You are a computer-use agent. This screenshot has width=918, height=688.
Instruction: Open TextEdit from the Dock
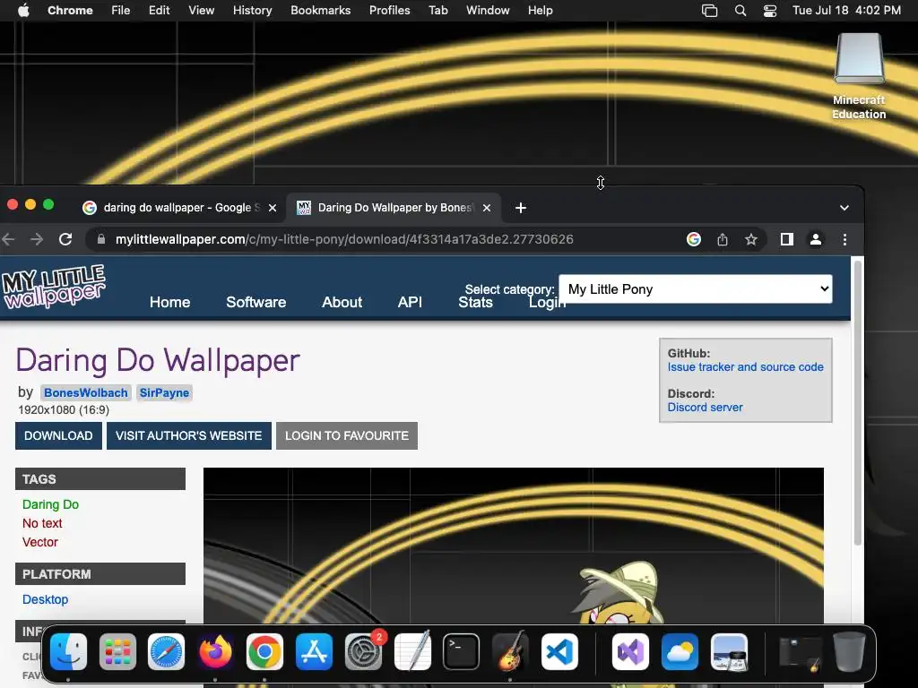(412, 652)
